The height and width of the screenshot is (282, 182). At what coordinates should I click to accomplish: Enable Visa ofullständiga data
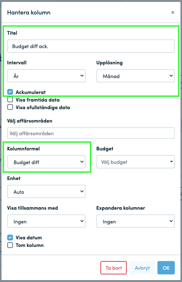click(x=10, y=107)
